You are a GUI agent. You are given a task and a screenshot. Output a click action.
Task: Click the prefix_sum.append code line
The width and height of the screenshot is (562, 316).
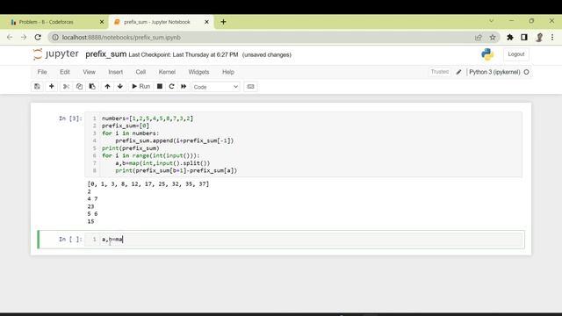click(175, 140)
